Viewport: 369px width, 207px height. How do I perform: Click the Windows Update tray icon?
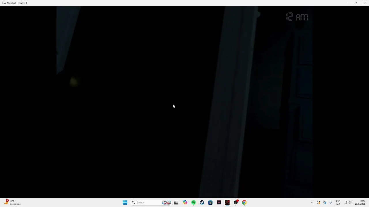coord(319,202)
